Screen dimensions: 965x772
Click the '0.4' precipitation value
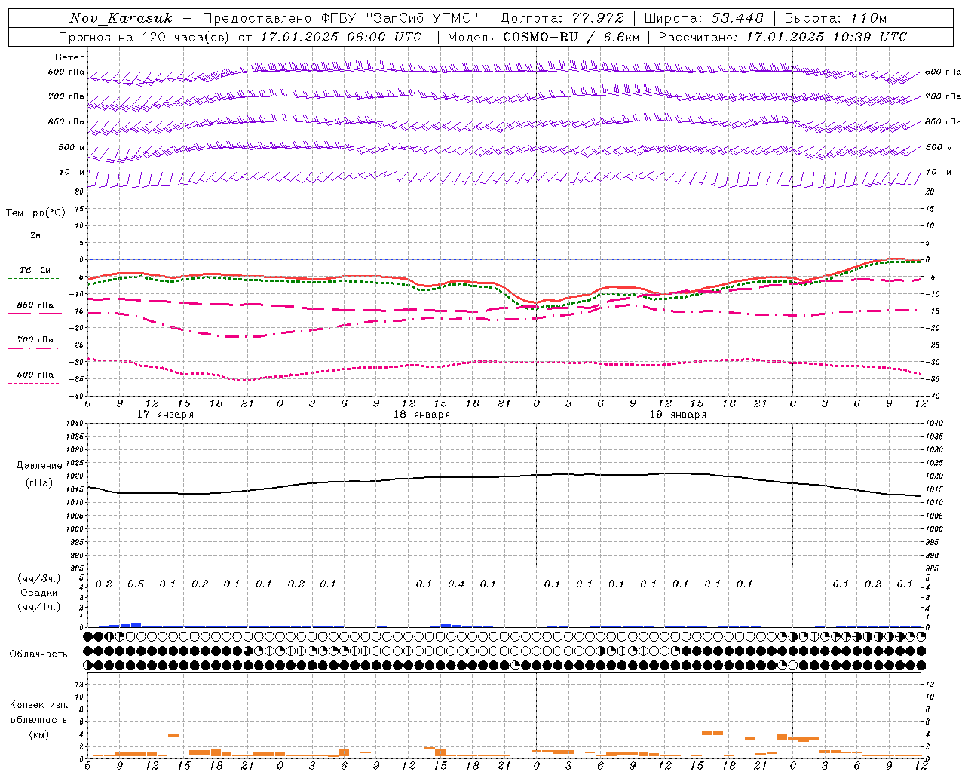click(456, 584)
